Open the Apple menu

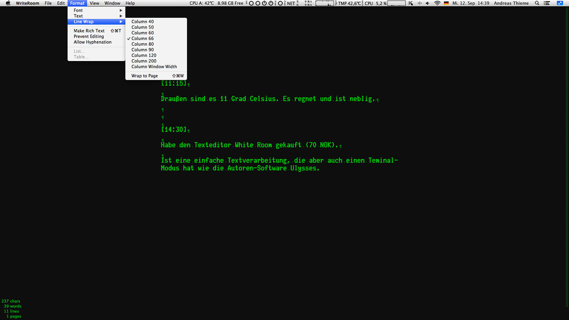point(8,3)
